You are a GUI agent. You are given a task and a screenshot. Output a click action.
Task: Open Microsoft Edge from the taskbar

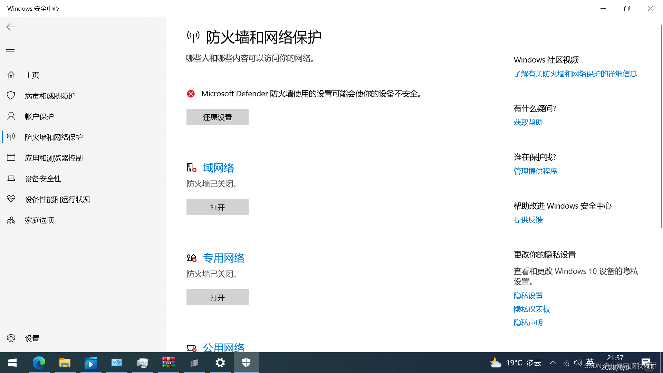coord(39,363)
